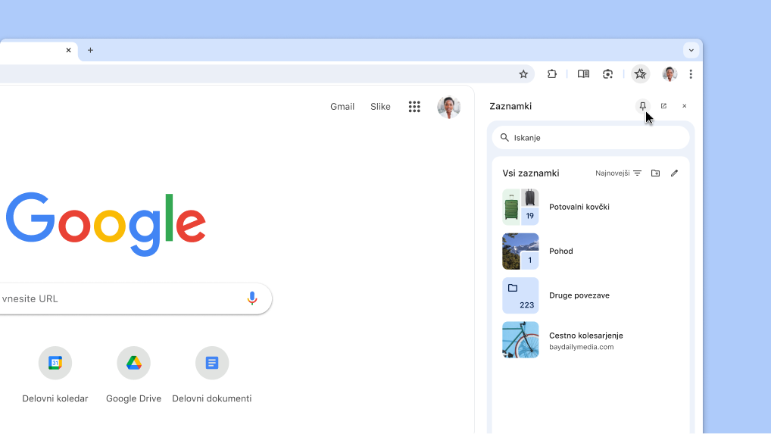771x434 pixels.
Task: Open the Extensions puzzle icon
Action: click(x=551, y=74)
